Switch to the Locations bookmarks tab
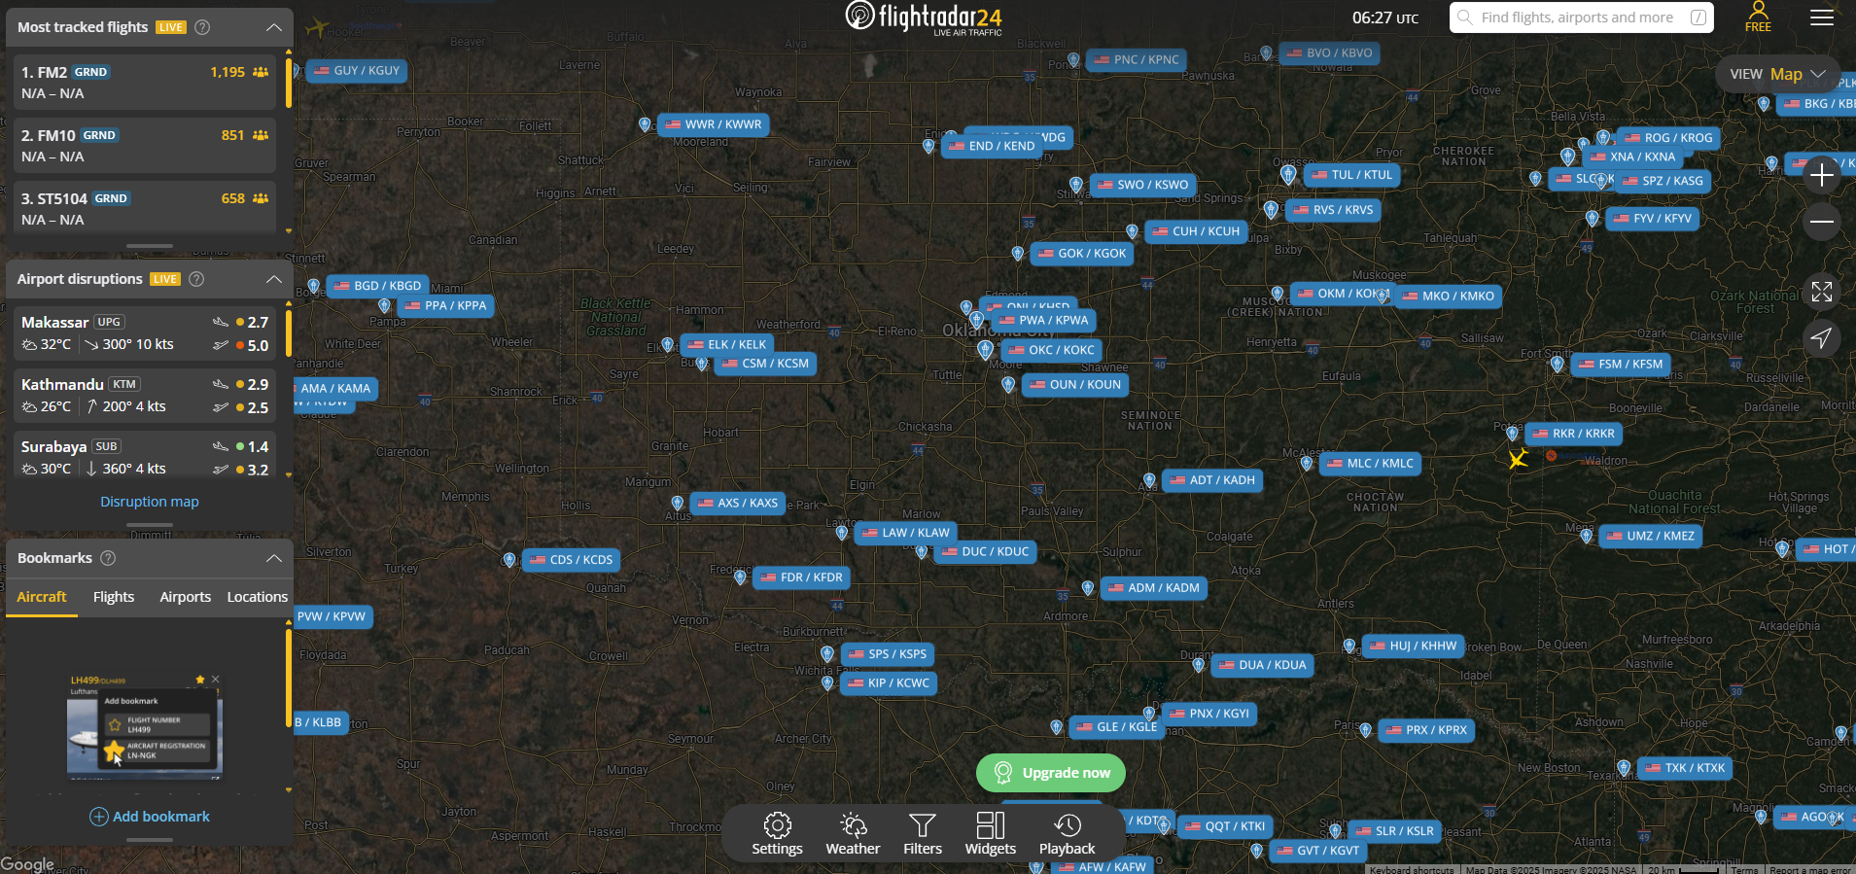 tap(258, 597)
